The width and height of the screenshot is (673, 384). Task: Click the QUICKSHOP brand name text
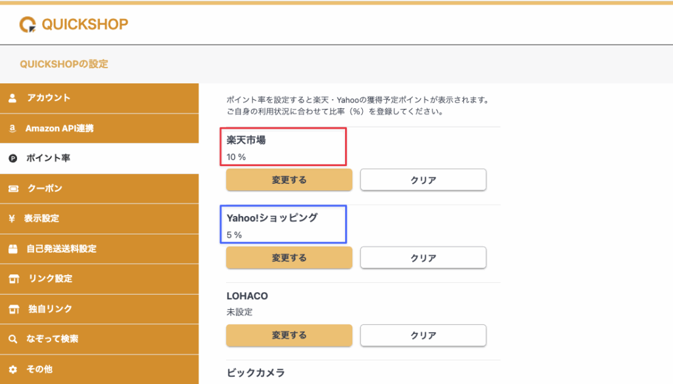click(x=85, y=25)
